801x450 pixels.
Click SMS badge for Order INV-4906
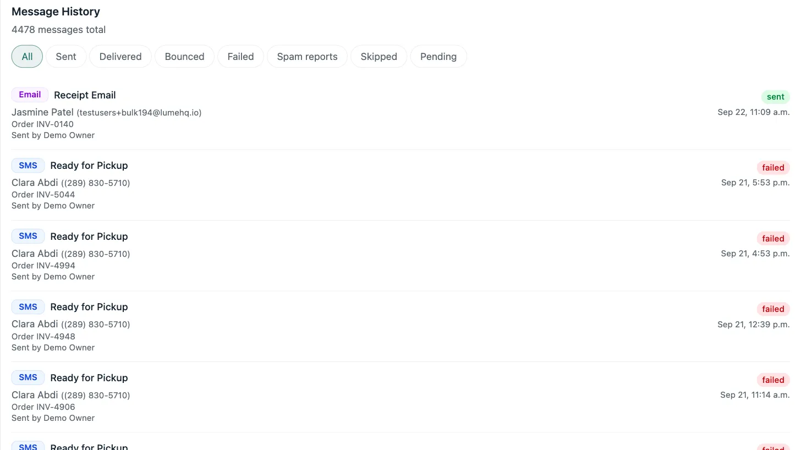(28, 377)
